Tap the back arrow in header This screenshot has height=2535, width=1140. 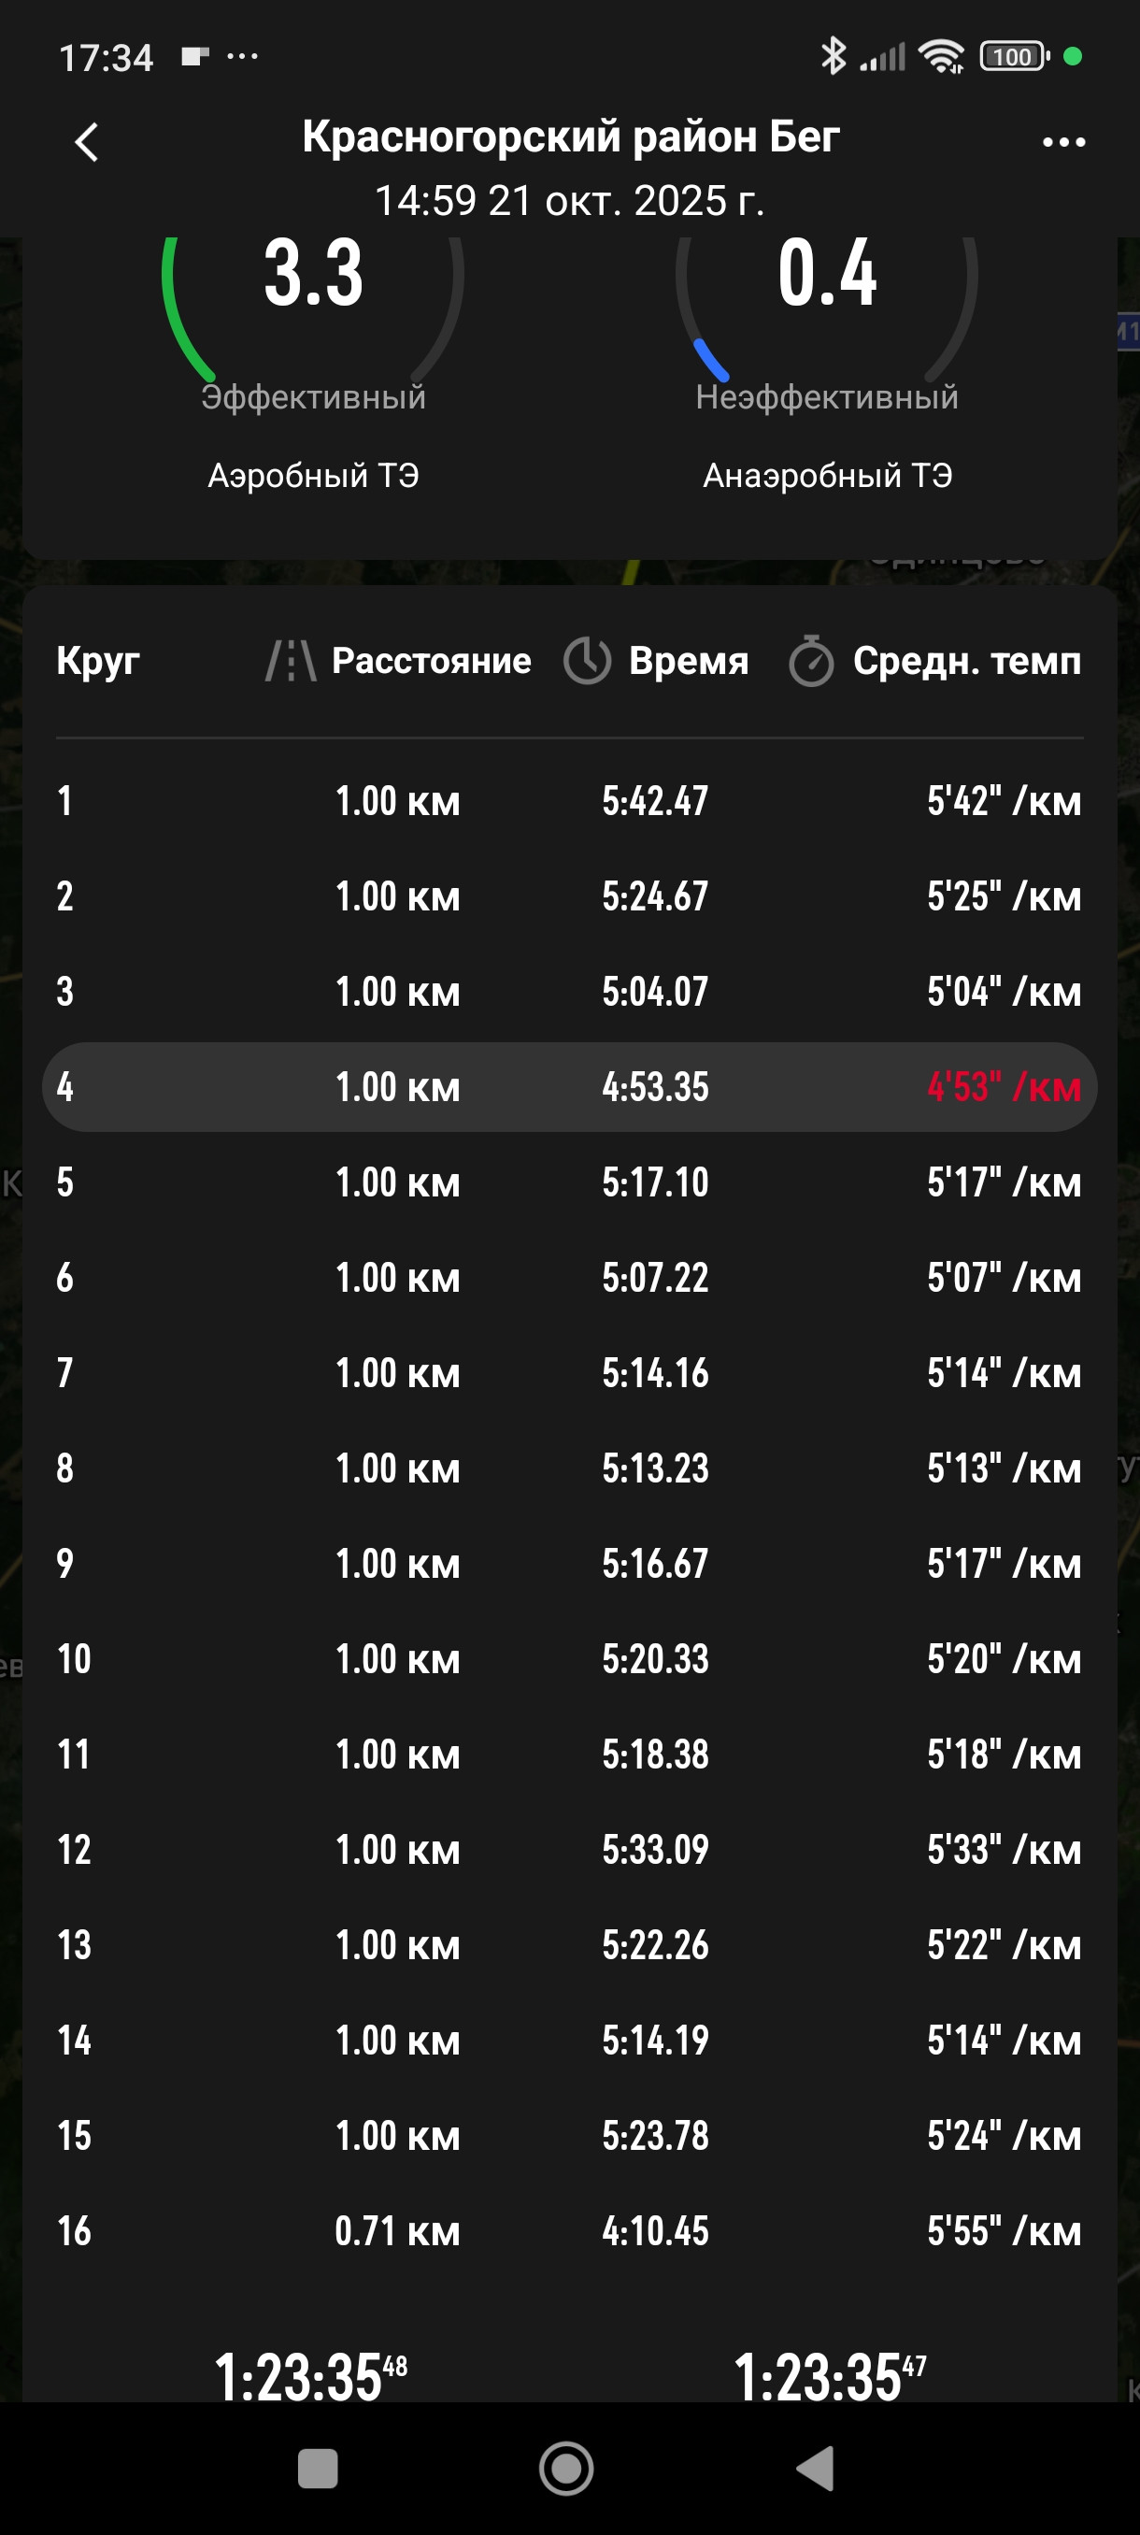point(87,142)
